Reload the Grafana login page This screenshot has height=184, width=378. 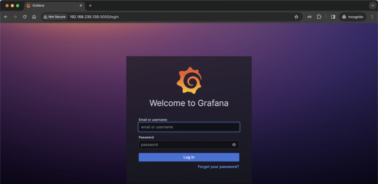[x=25, y=17]
